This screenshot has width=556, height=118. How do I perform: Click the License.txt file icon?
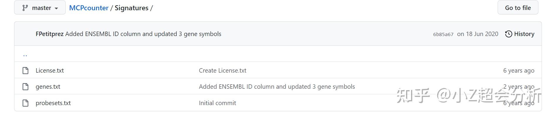(26, 71)
